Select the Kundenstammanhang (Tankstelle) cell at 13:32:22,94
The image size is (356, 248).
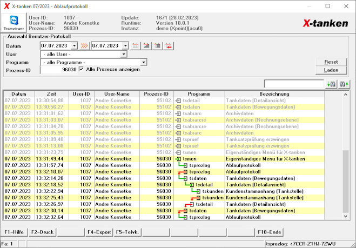click(x=274, y=191)
